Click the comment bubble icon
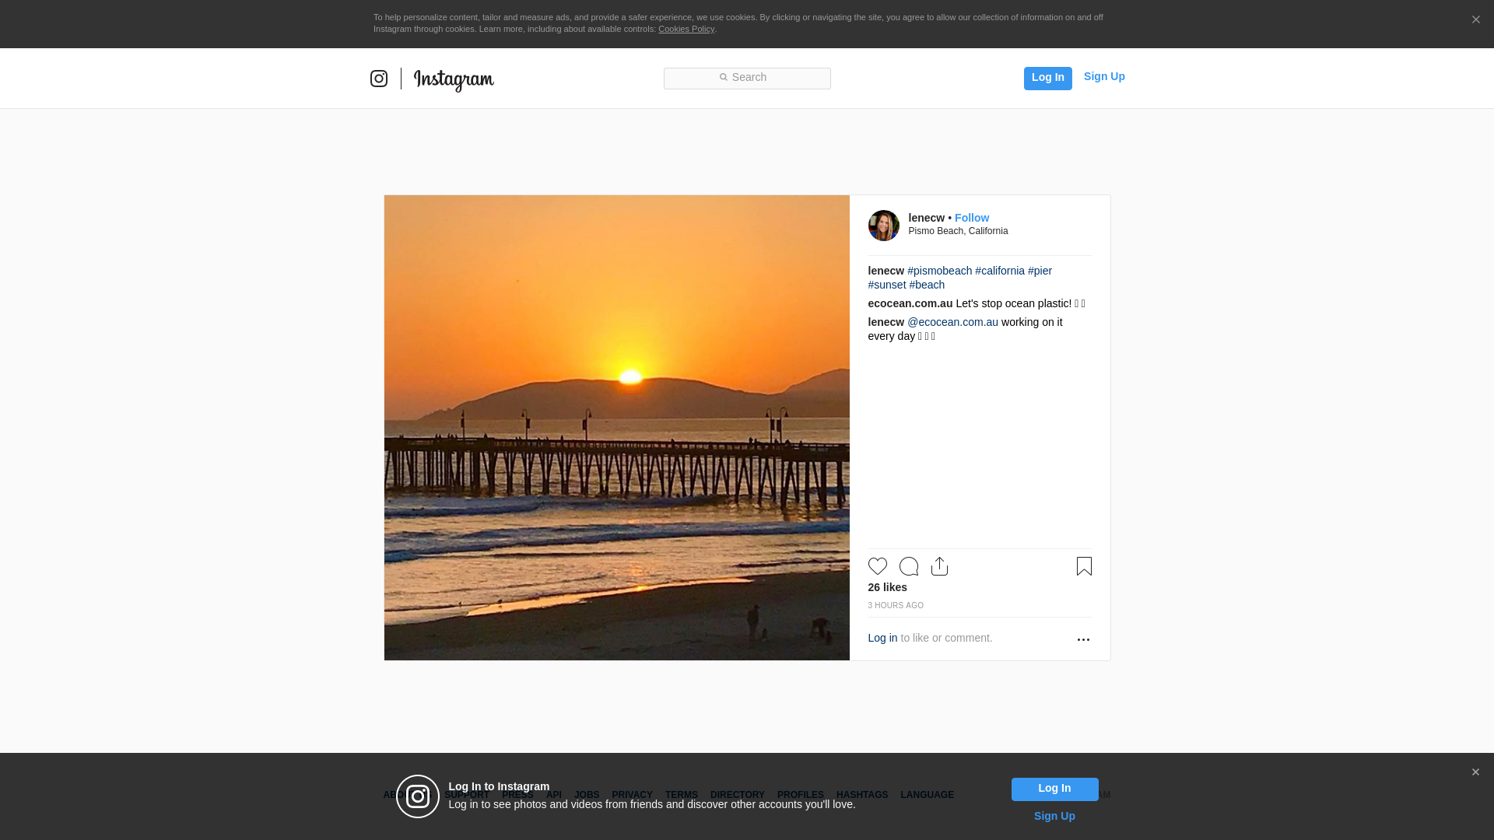 point(908,566)
